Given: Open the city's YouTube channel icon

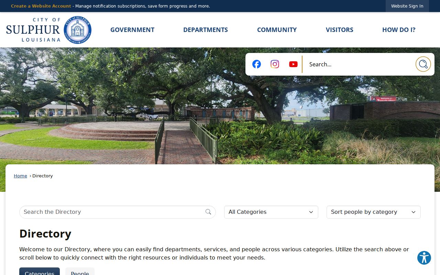Looking at the screenshot, I should (293, 64).
